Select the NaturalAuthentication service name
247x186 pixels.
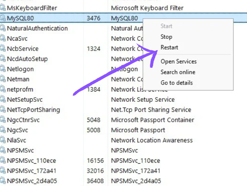pyautogui.click(x=37, y=29)
